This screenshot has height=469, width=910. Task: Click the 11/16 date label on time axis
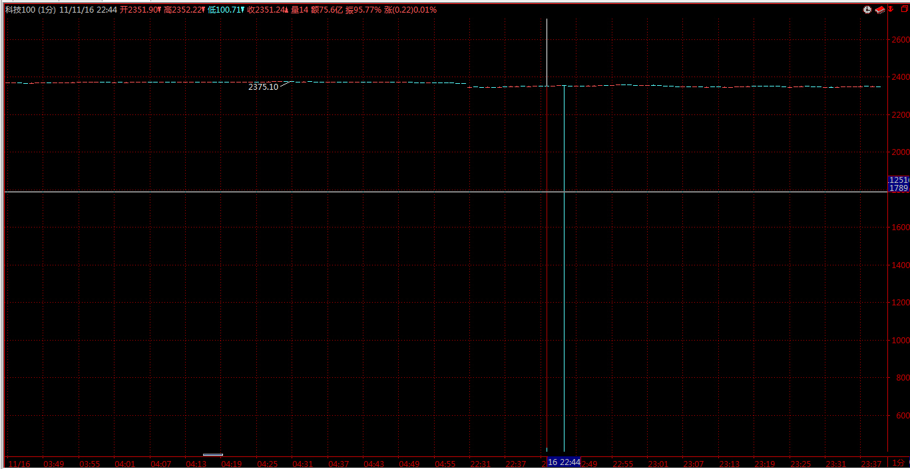point(18,464)
